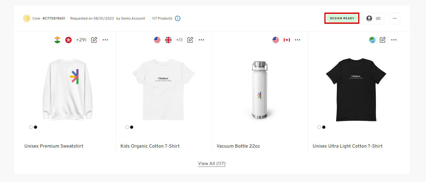This screenshot has width=426, height=182.
Task: Click the Vacuum Bottle 22oz product image
Action: (260, 90)
